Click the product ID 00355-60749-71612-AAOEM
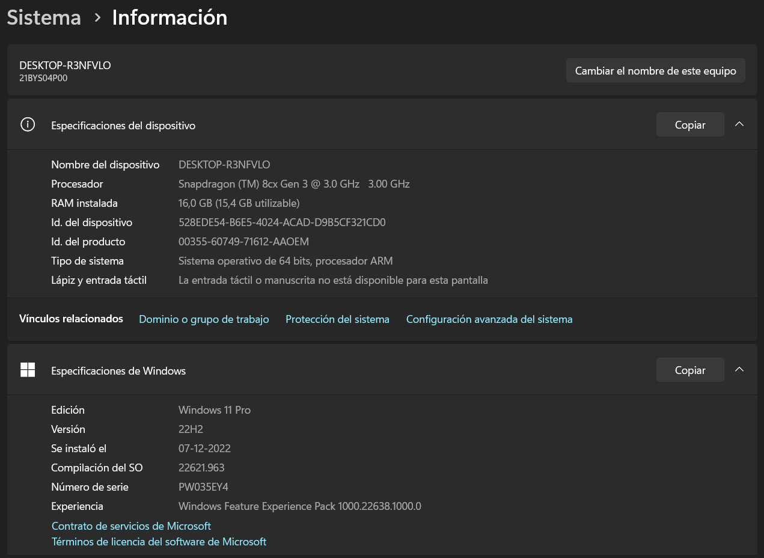The image size is (764, 558). pyautogui.click(x=243, y=242)
